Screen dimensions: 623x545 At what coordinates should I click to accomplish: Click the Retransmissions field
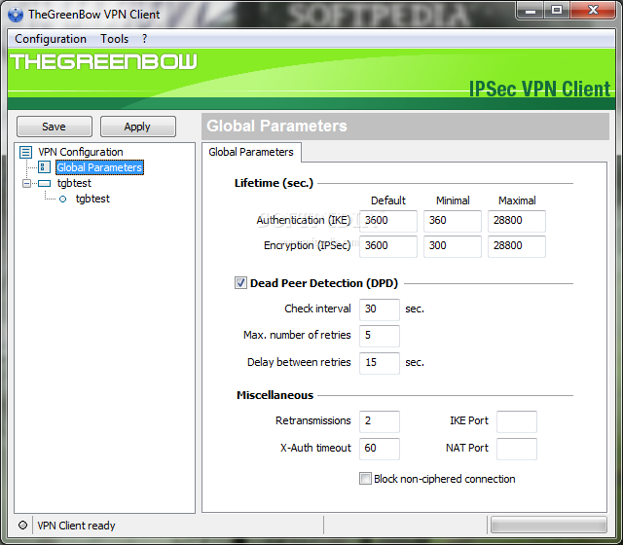coord(380,421)
